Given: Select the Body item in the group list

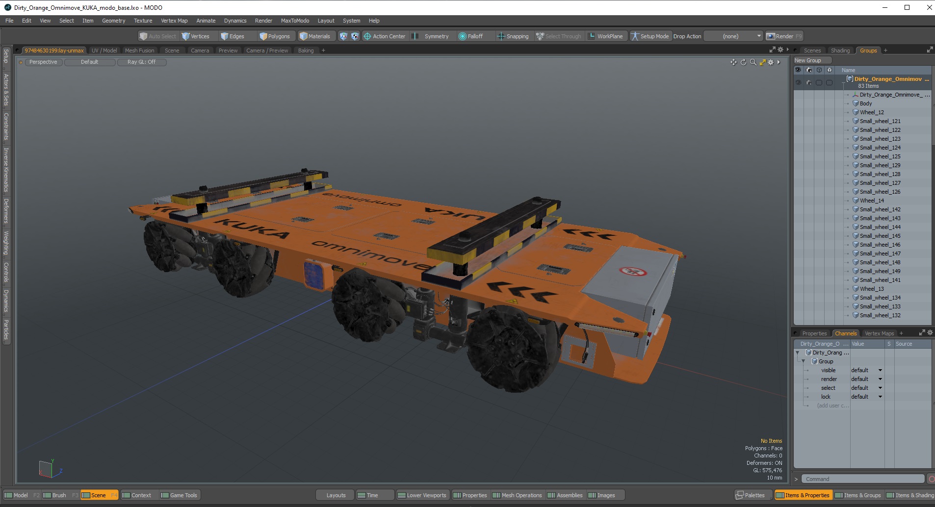Looking at the screenshot, I should pyautogui.click(x=866, y=103).
